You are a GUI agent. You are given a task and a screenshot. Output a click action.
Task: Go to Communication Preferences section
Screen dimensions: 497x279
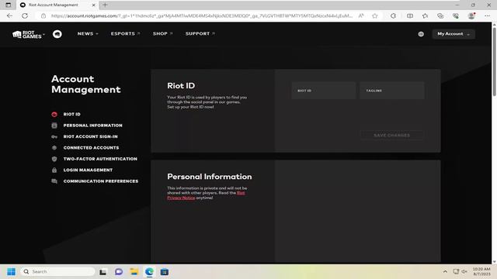tap(101, 181)
